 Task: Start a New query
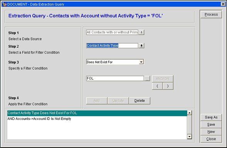tap(211, 132)
